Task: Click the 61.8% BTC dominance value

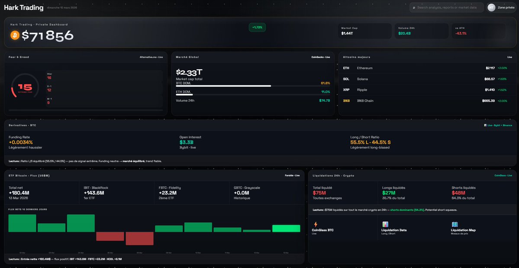Action: click(x=326, y=83)
